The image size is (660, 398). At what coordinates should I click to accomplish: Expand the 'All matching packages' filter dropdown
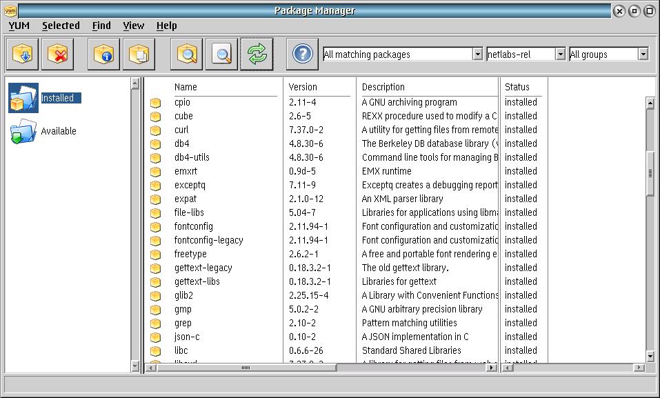pos(477,54)
